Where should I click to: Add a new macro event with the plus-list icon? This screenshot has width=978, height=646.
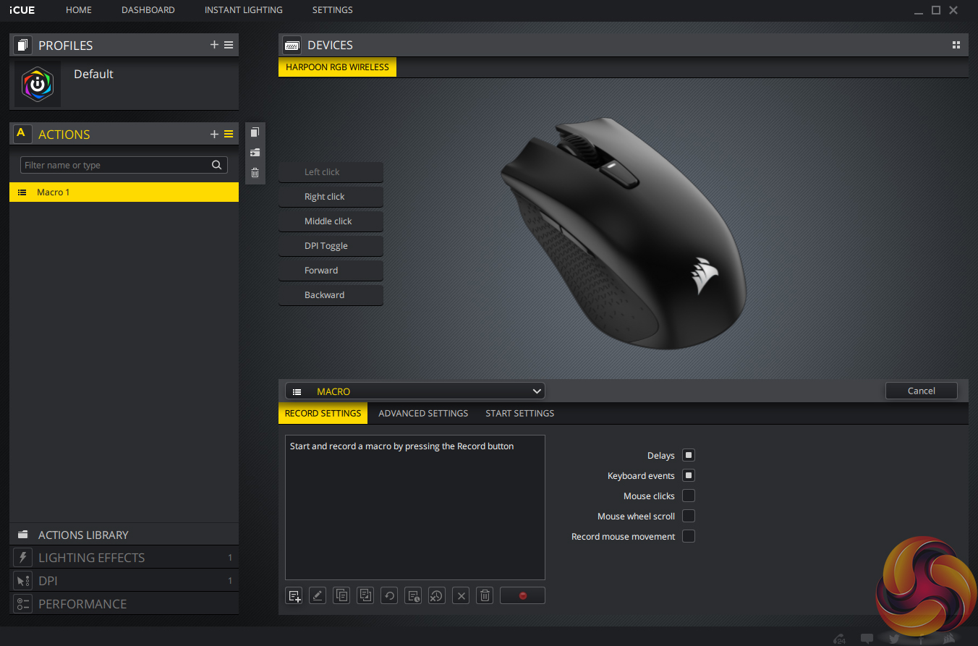point(294,595)
